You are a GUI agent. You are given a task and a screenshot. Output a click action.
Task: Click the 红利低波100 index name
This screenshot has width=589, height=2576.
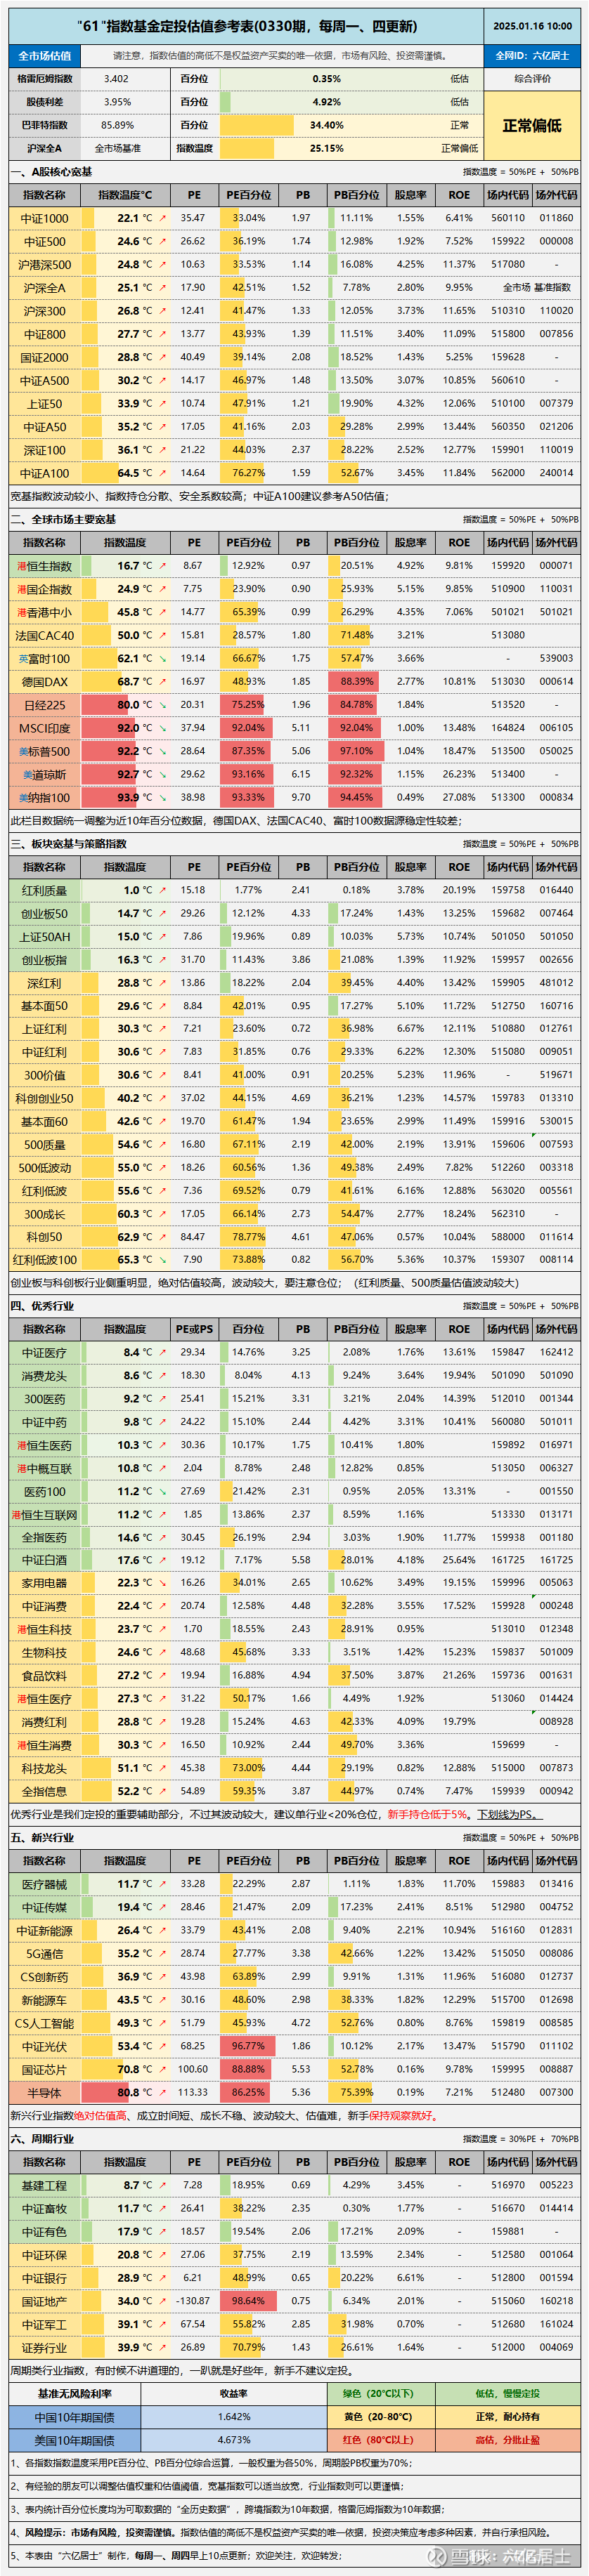point(45,1261)
